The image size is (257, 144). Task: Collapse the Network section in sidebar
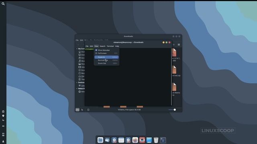point(77,88)
